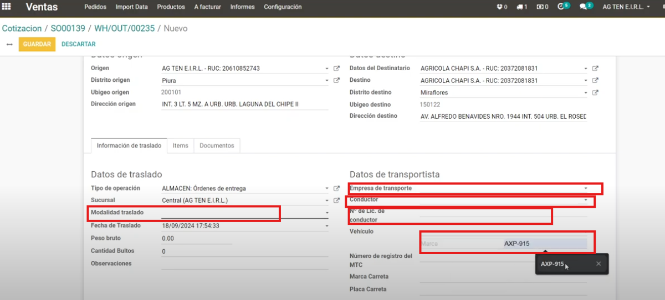This screenshot has width=665, height=300.
Task: Open the Pedidos menu
Action: coord(95,7)
